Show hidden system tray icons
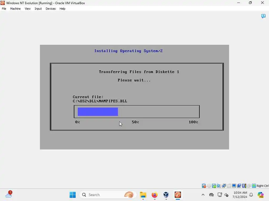Image resolution: width=269 pixels, height=201 pixels. click(x=203, y=195)
